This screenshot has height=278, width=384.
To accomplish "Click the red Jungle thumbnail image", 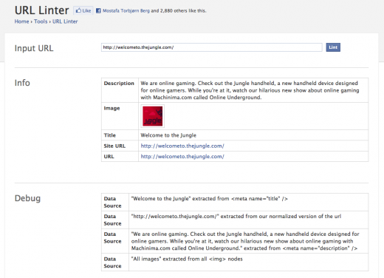I will click(153, 116).
